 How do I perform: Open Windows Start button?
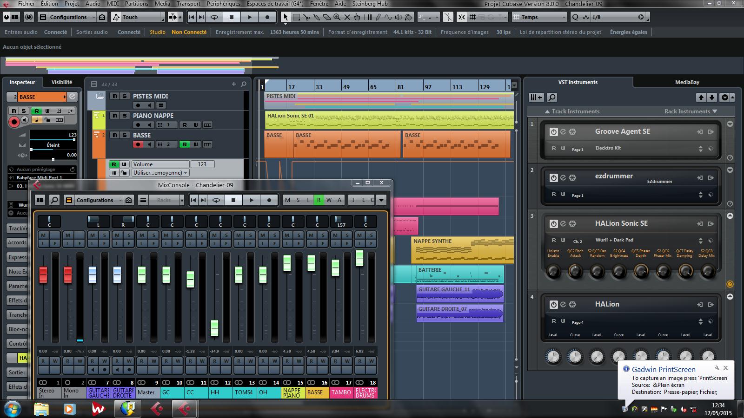pos(13,409)
